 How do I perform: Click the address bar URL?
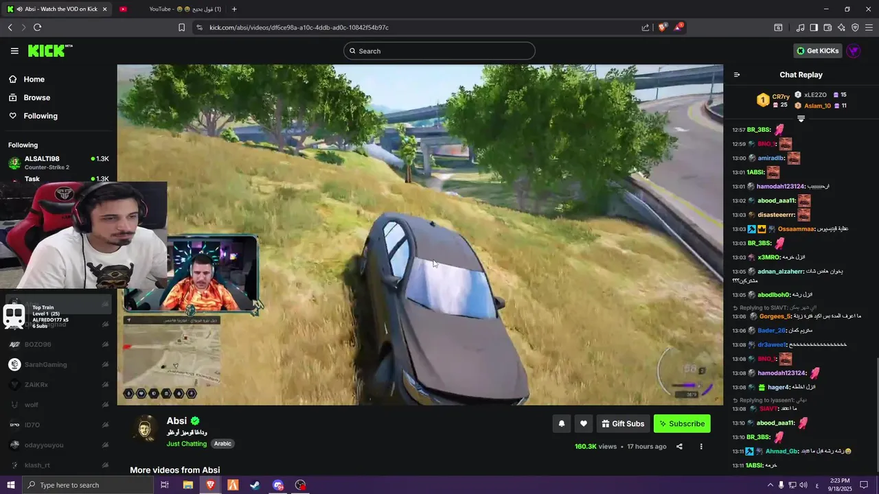[x=299, y=27]
